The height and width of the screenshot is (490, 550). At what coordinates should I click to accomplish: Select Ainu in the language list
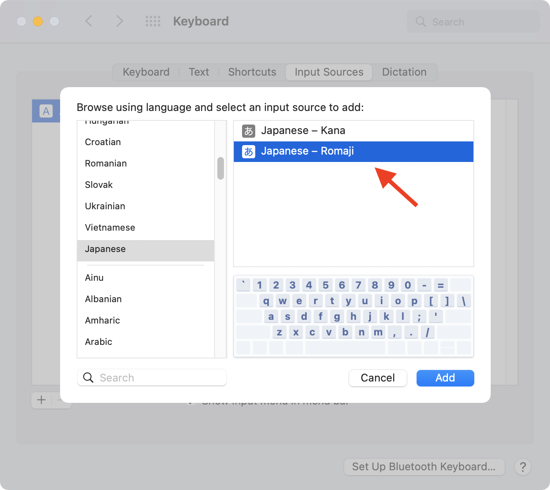(94, 277)
